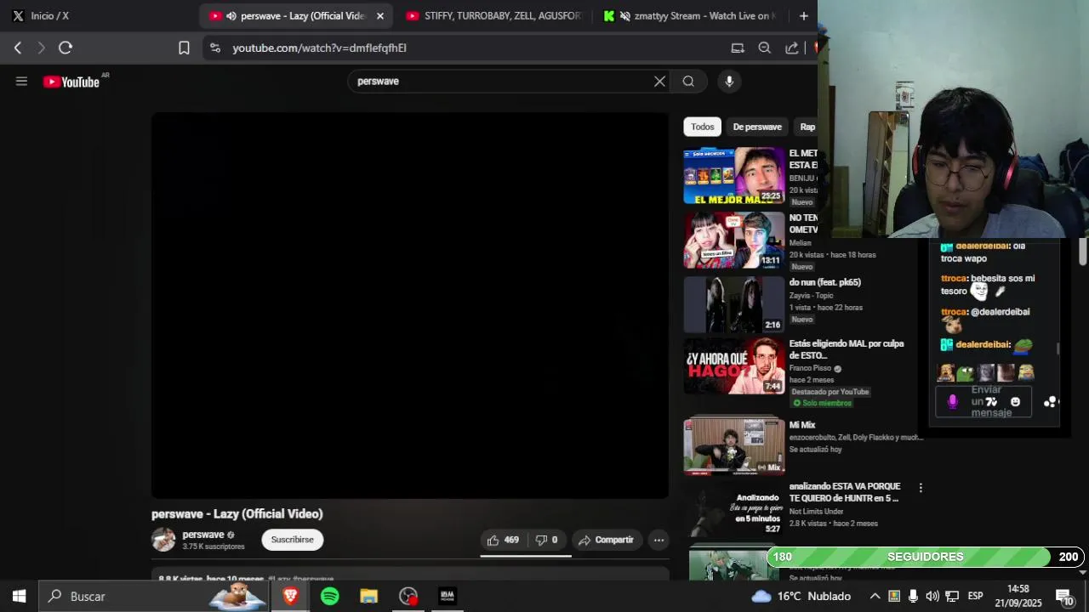Viewport: 1089px width, 612px height.
Task: Open the emoji picker in chat
Action: [1015, 402]
